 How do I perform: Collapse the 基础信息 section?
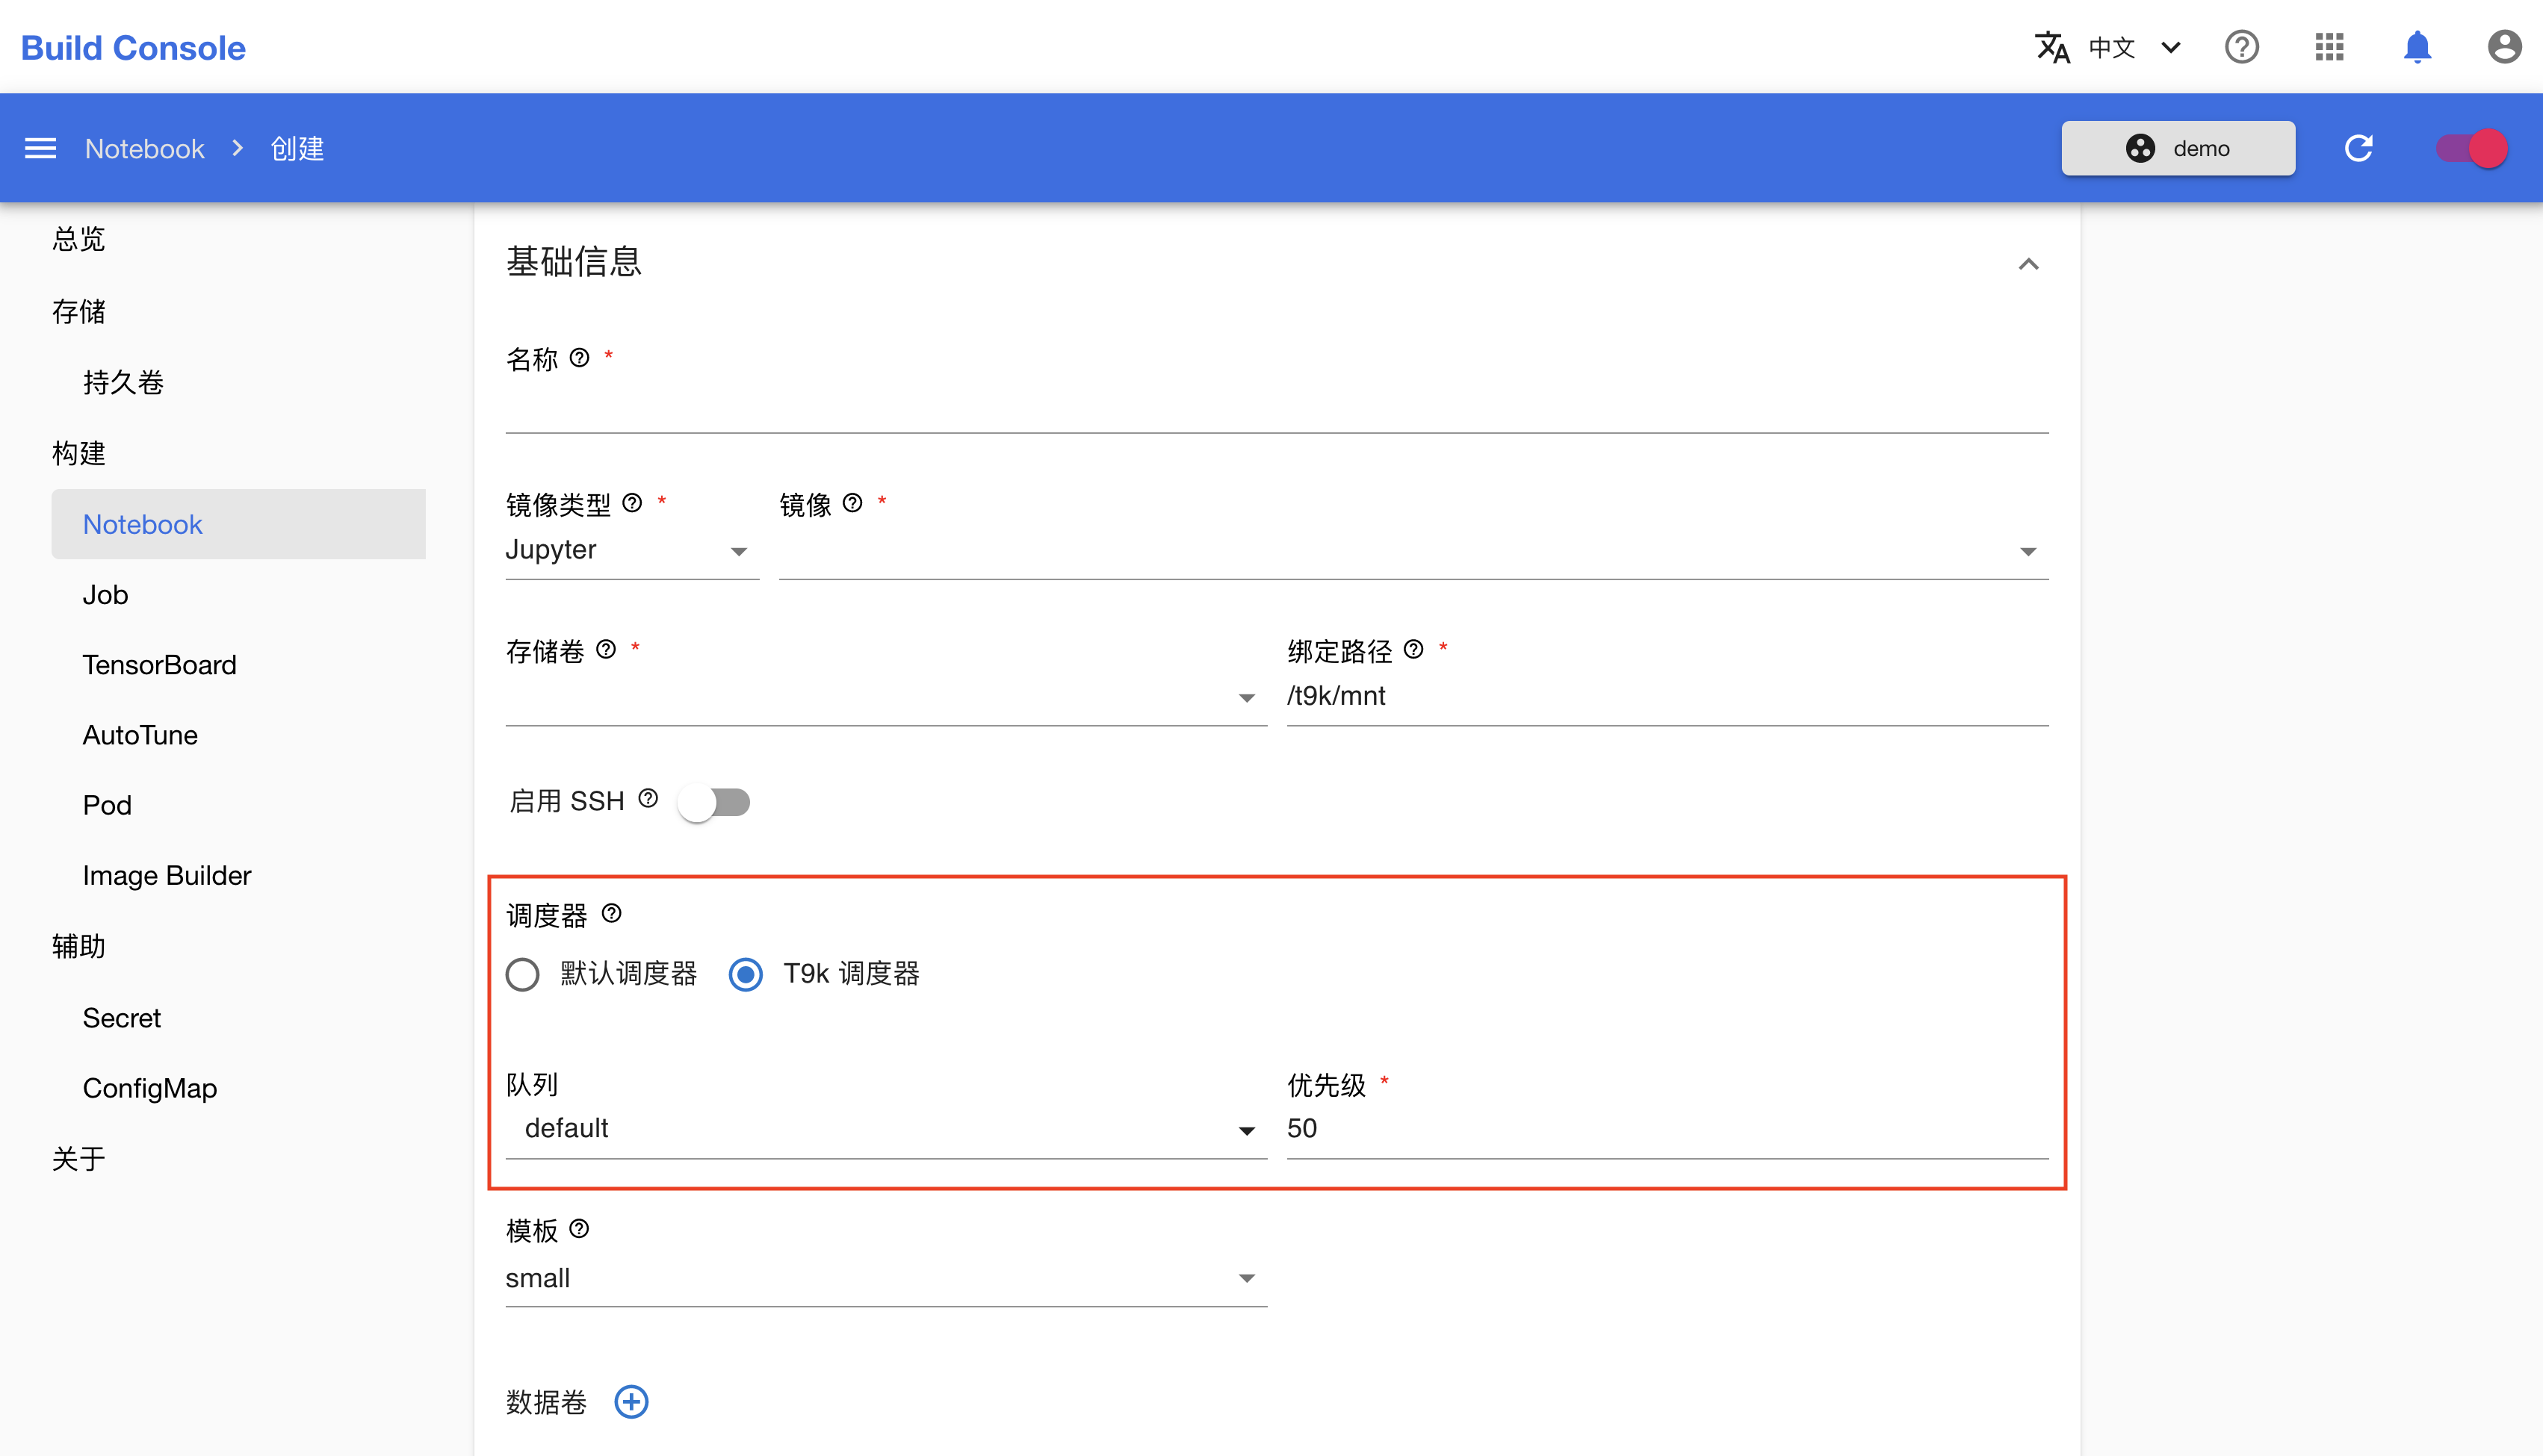[x=2028, y=264]
